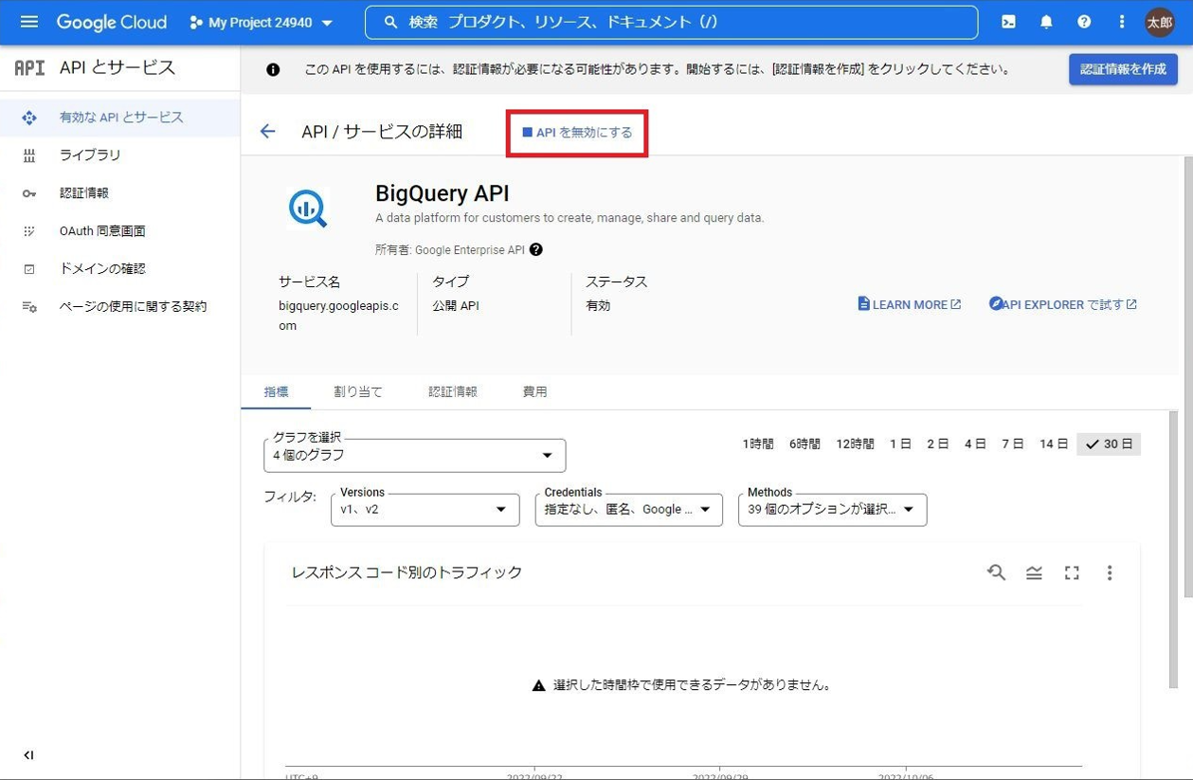Screen dimensions: 1193x780
Task: Switch to the 指標 tab
Action: 276,391
